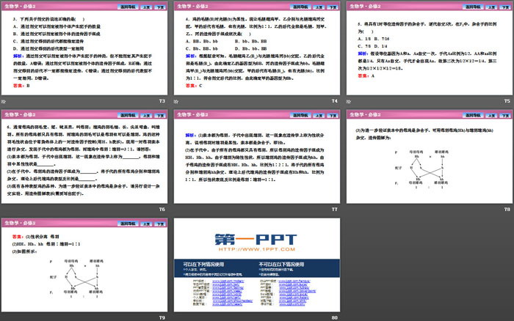
Task: Click 返回导航 button on slide 78
Action: pyautogui.click(x=453, y=114)
